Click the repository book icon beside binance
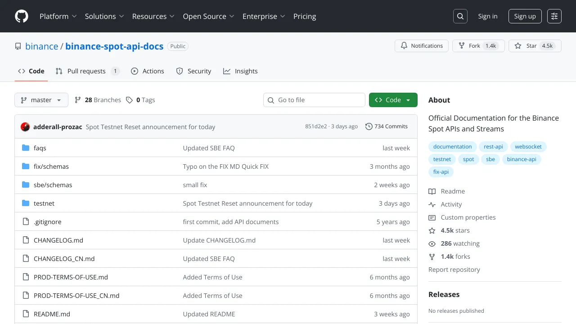 [x=18, y=46]
